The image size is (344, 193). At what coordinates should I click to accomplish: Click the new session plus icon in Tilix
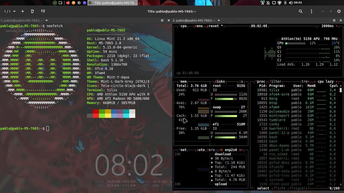[22, 11]
